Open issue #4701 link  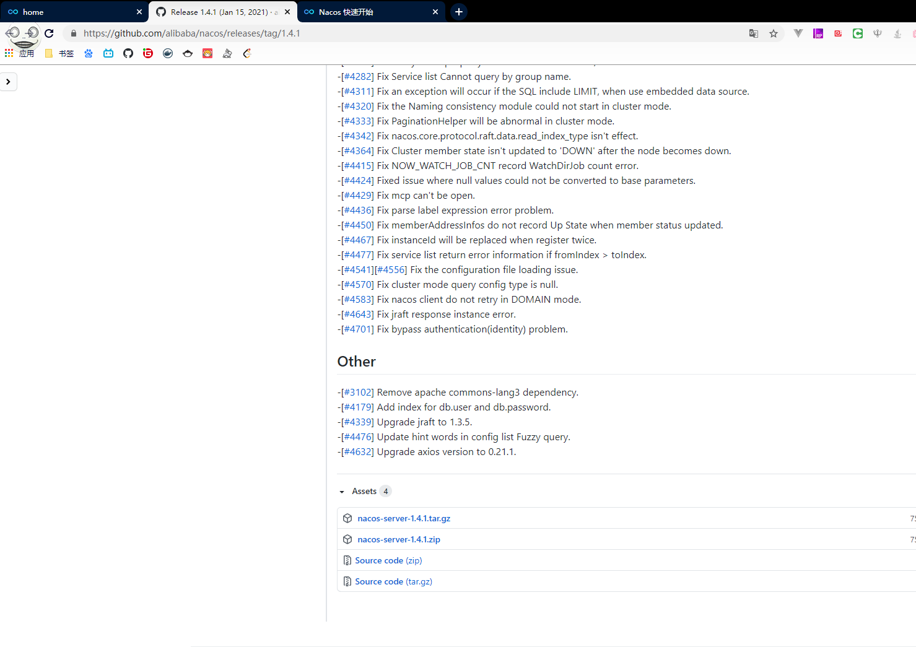tap(359, 329)
